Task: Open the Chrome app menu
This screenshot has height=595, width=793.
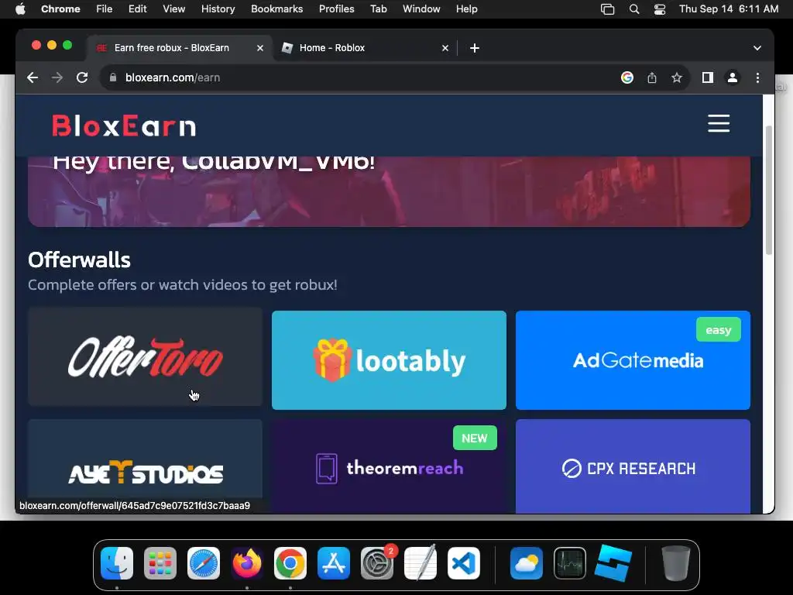Action: pos(60,9)
